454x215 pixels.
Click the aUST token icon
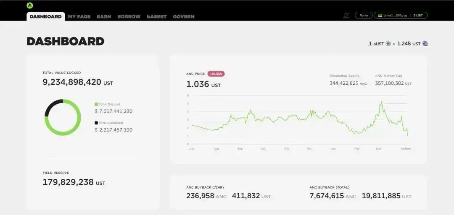click(388, 44)
